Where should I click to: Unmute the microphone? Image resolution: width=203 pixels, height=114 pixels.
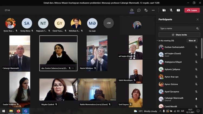171,10
